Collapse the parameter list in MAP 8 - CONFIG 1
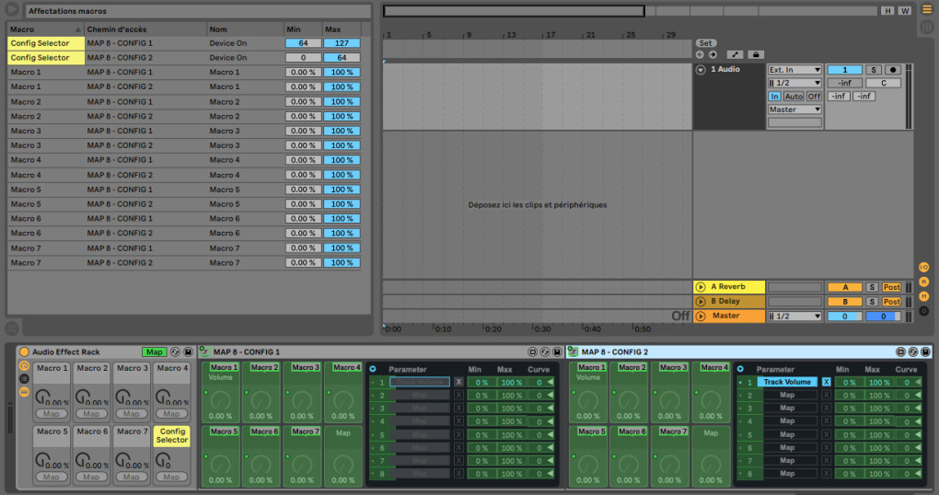This screenshot has height=495, width=939. (x=373, y=369)
